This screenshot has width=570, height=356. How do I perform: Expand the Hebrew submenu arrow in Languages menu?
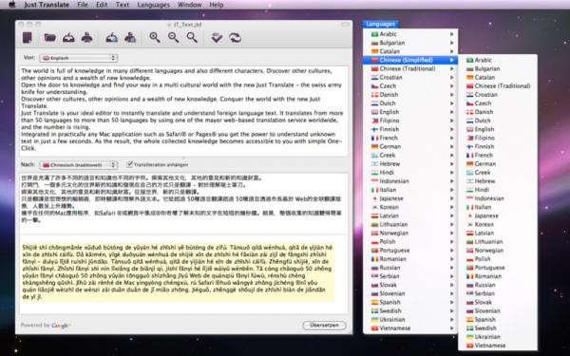tap(452, 164)
